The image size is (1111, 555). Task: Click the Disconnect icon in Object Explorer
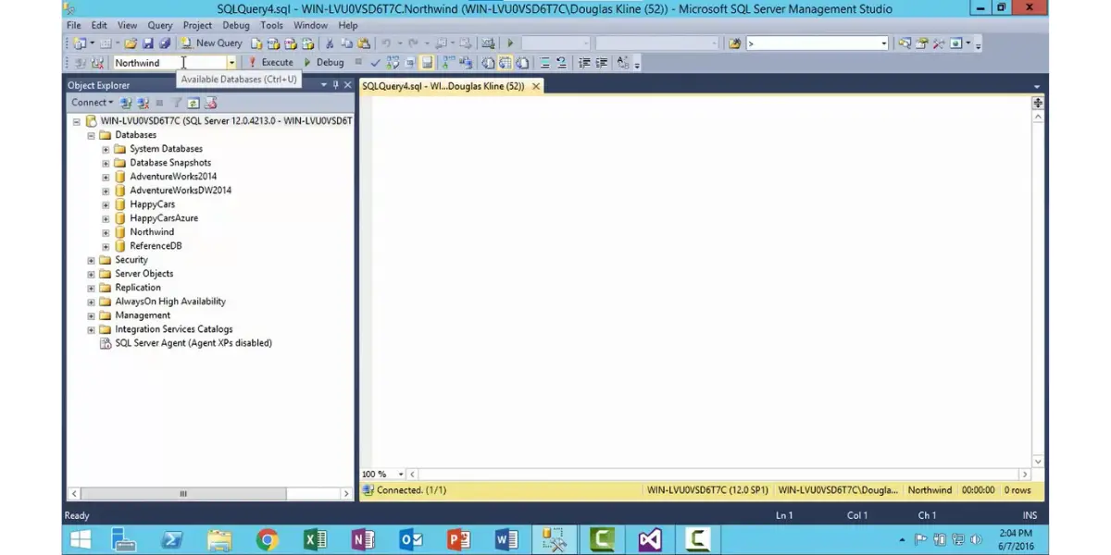click(143, 103)
